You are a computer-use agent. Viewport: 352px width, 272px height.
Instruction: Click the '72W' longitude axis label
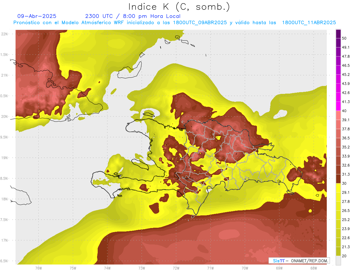coord(176,268)
